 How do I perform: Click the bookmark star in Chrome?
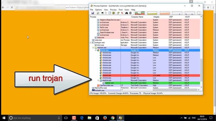click(x=208, y=7)
